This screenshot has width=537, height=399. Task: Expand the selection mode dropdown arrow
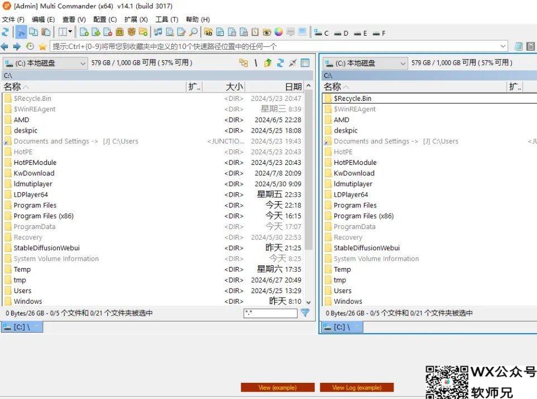pos(70,32)
